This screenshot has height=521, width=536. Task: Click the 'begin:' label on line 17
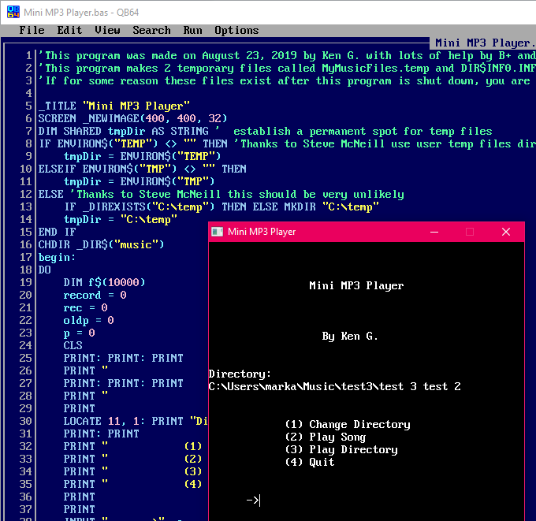point(57,257)
